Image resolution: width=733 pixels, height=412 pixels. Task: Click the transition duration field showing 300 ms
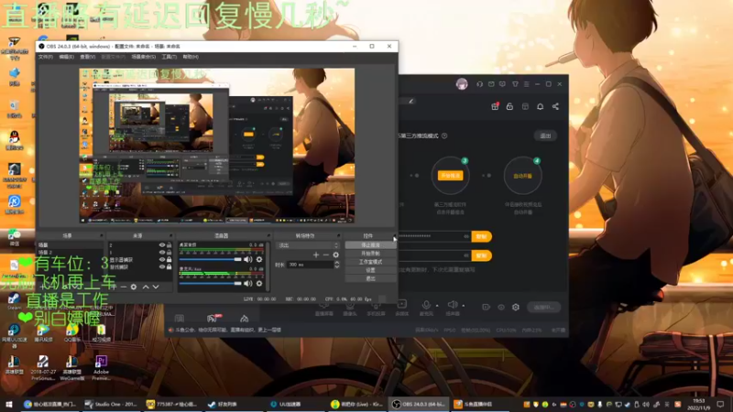(310, 265)
